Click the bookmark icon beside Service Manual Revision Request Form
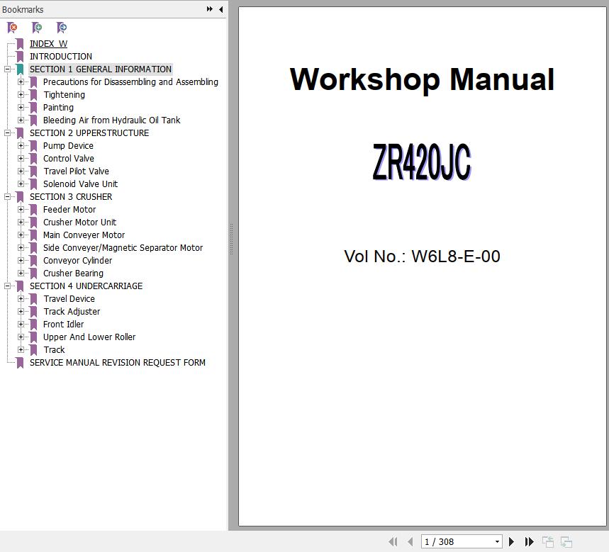Image resolution: width=609 pixels, height=552 pixels. pyautogui.click(x=20, y=363)
